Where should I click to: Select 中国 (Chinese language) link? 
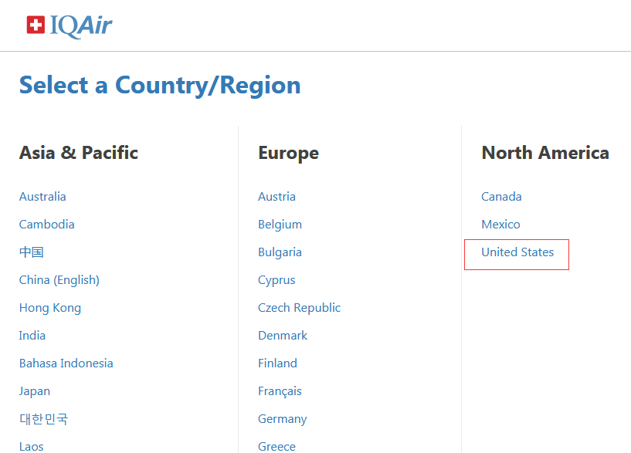[32, 252]
